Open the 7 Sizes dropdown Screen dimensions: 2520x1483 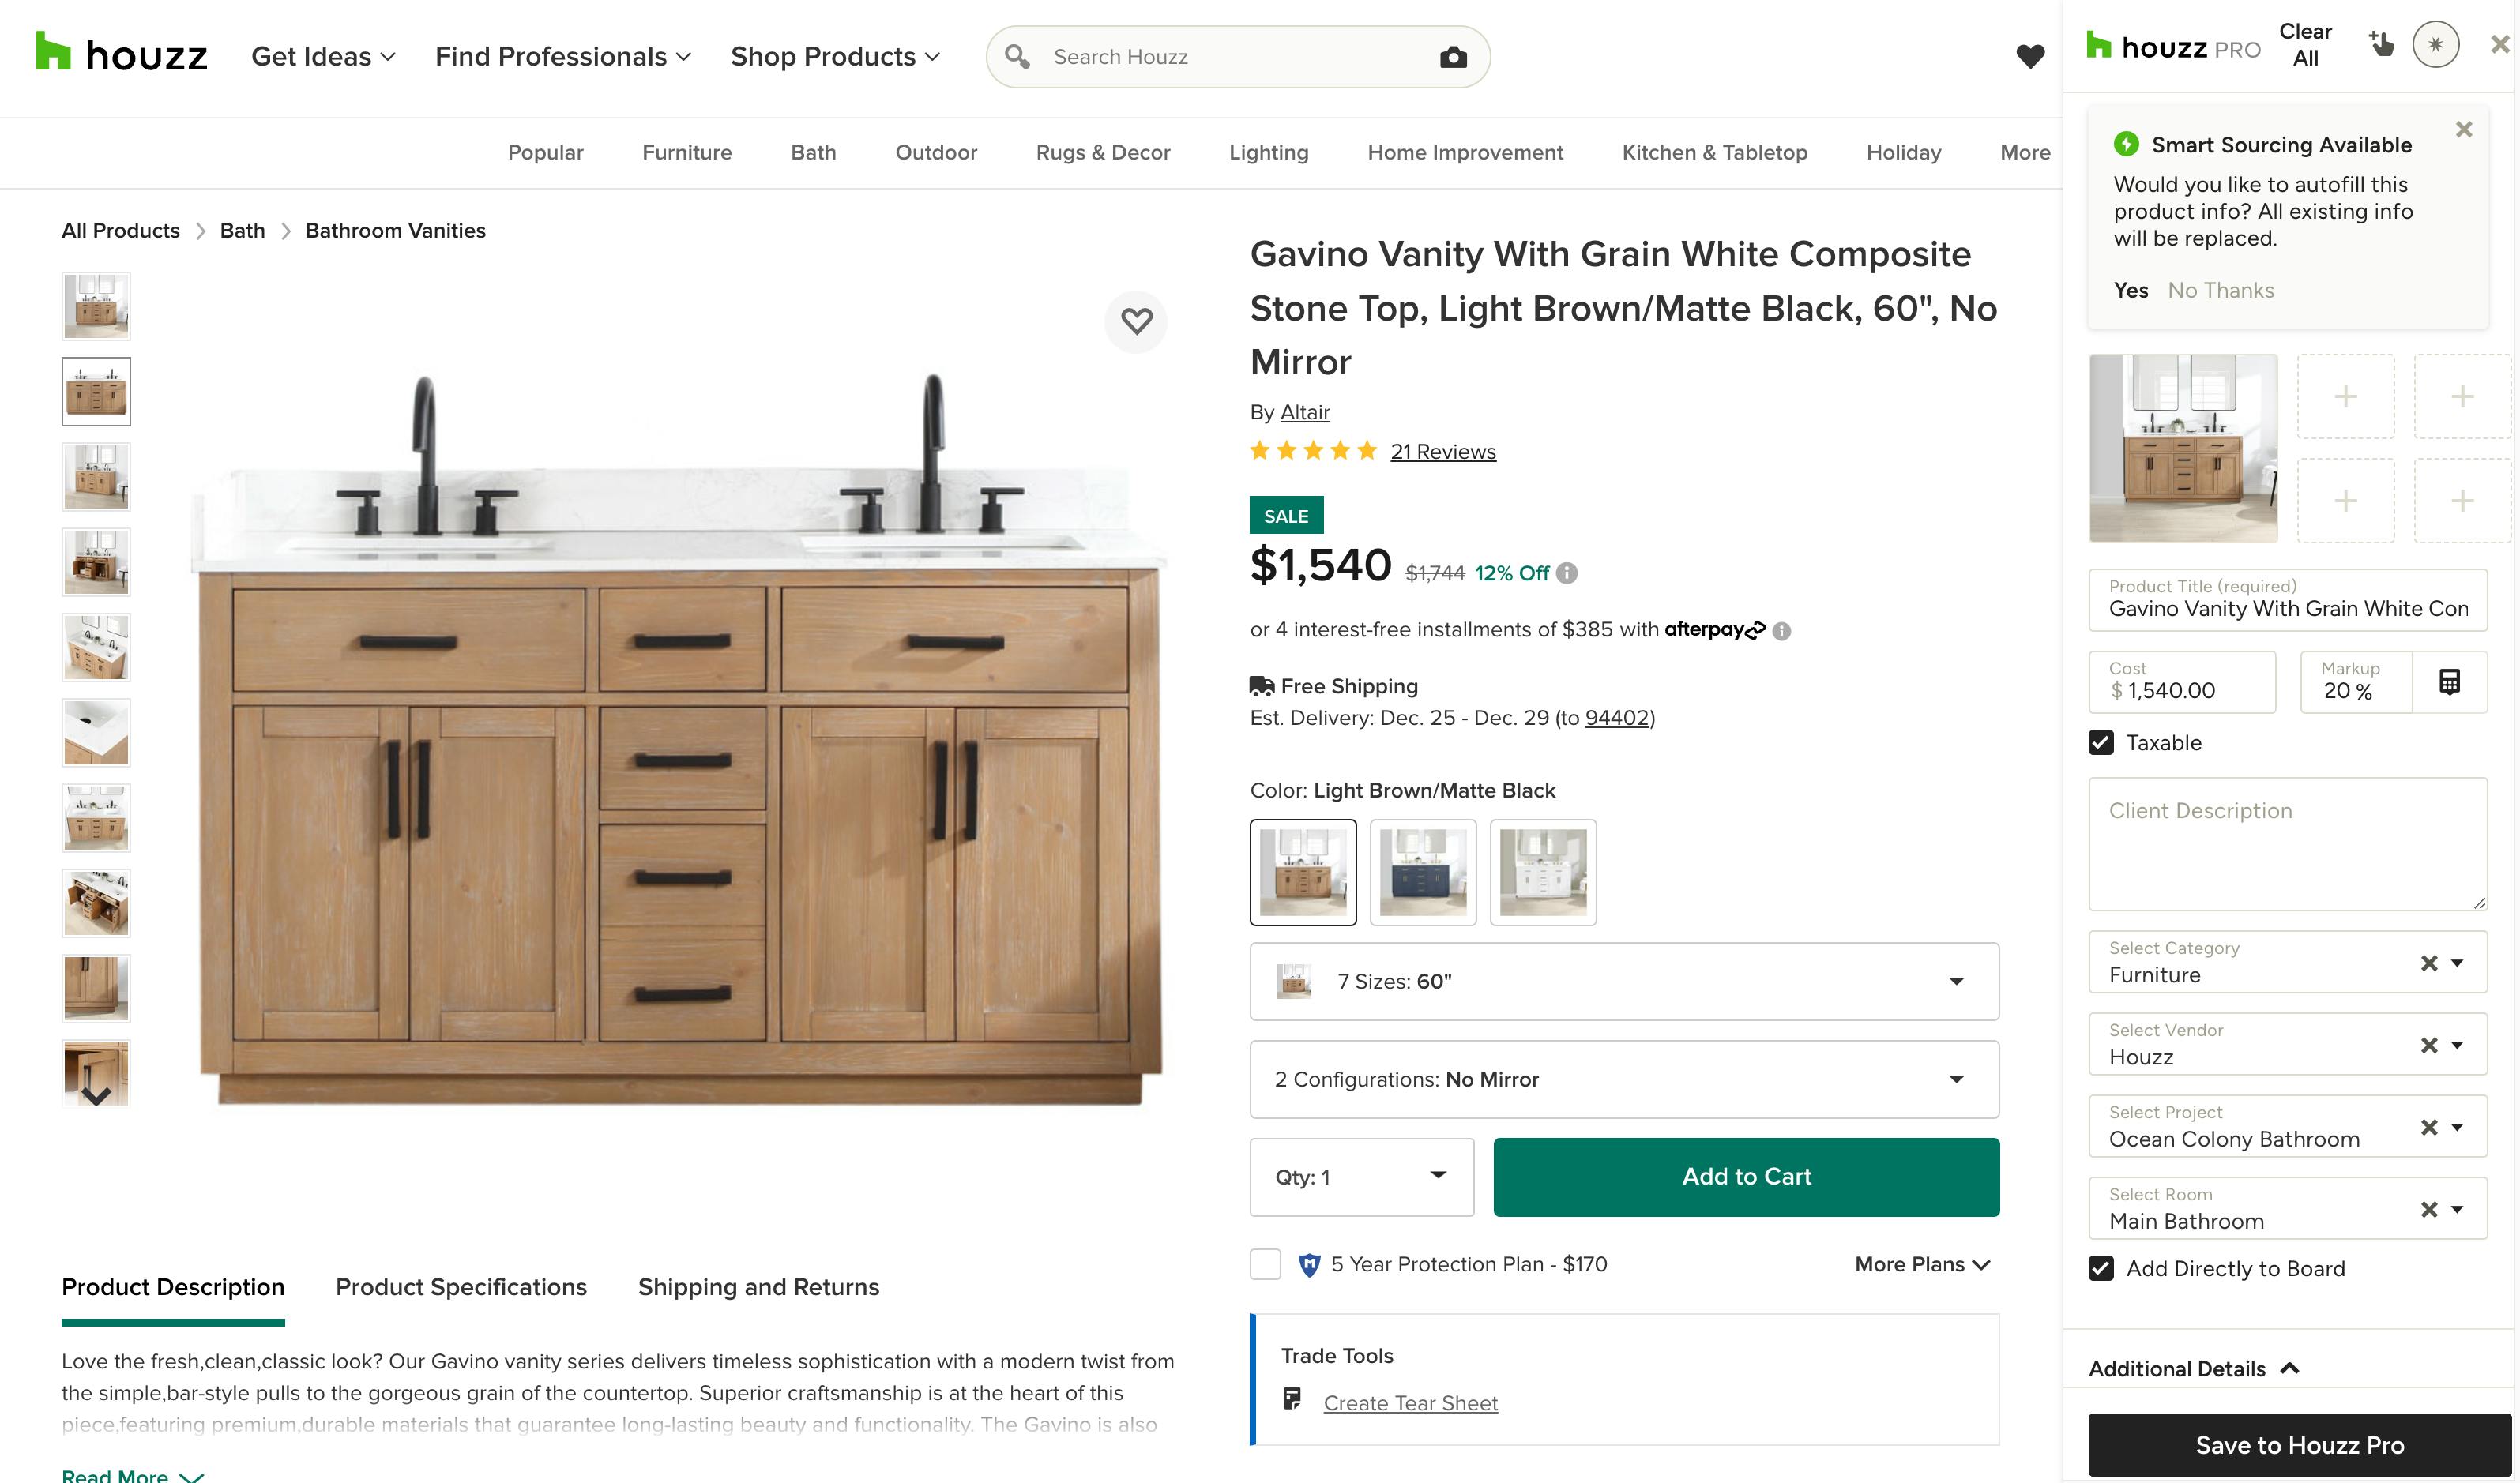[x=1624, y=982]
